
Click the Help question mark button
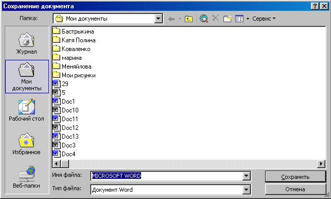coord(315,6)
